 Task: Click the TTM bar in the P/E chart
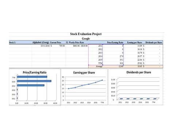click(32, 77)
